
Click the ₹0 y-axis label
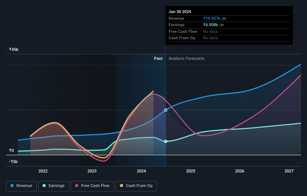point(12,151)
